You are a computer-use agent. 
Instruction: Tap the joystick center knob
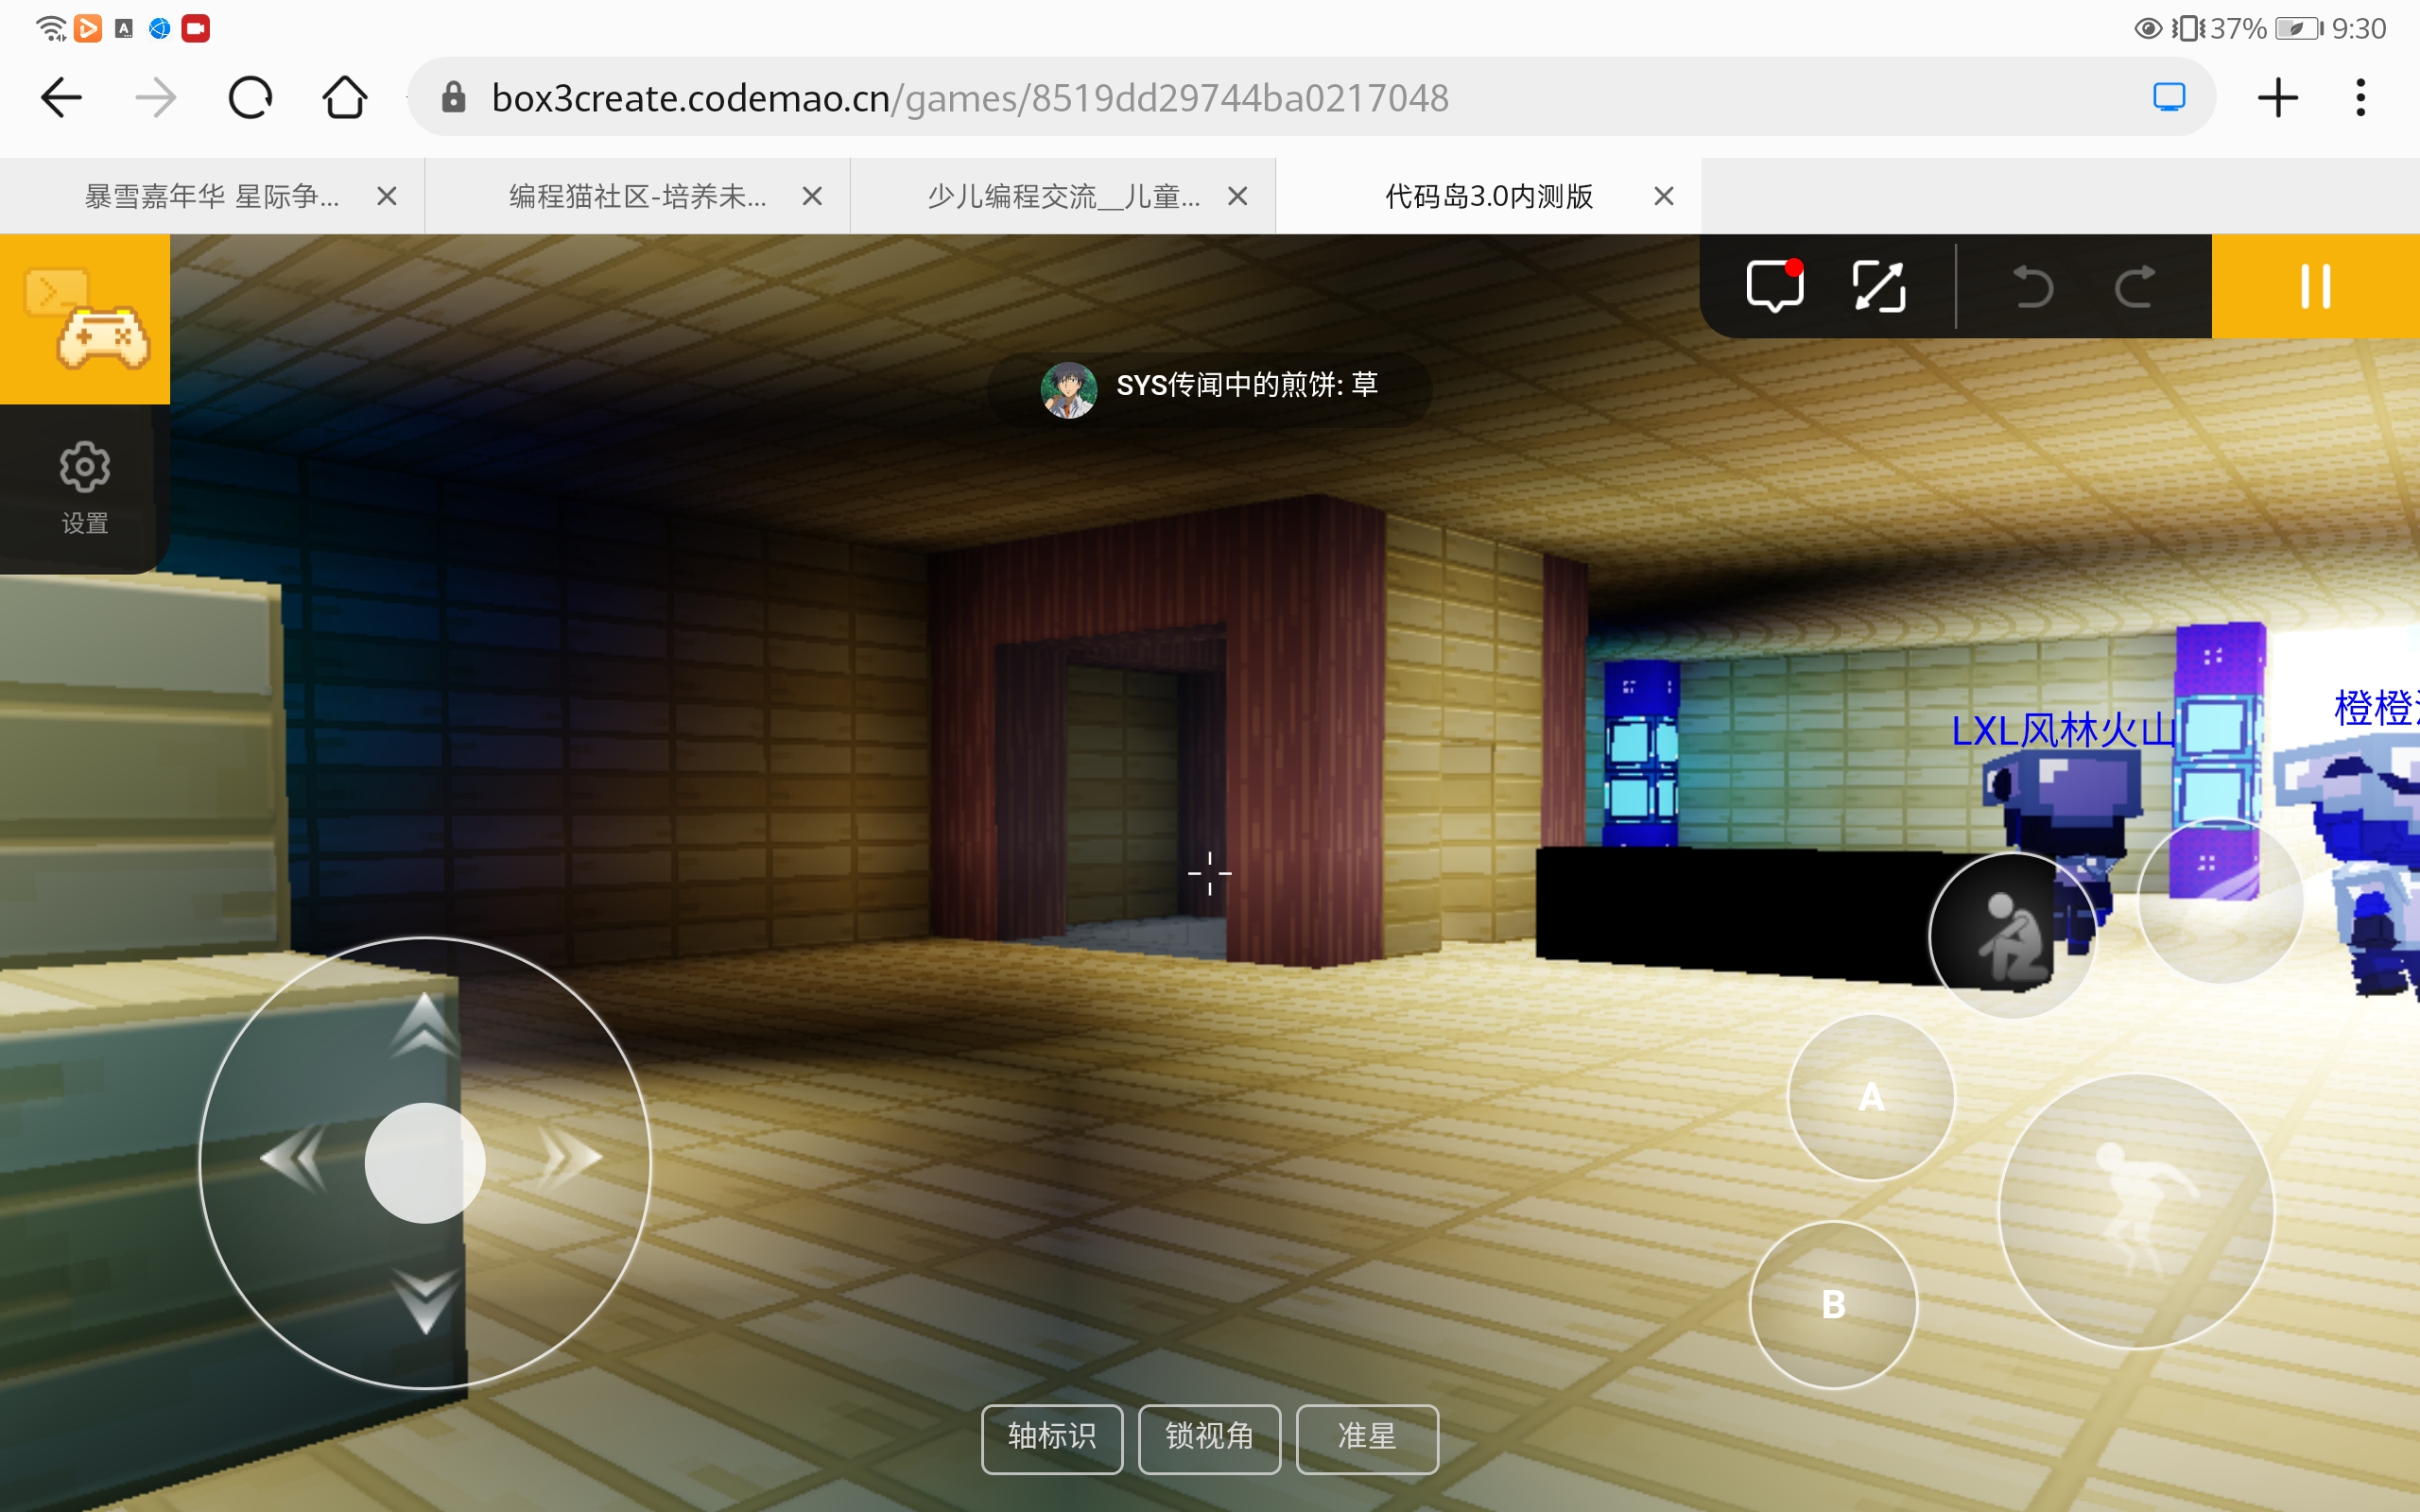[425, 1163]
